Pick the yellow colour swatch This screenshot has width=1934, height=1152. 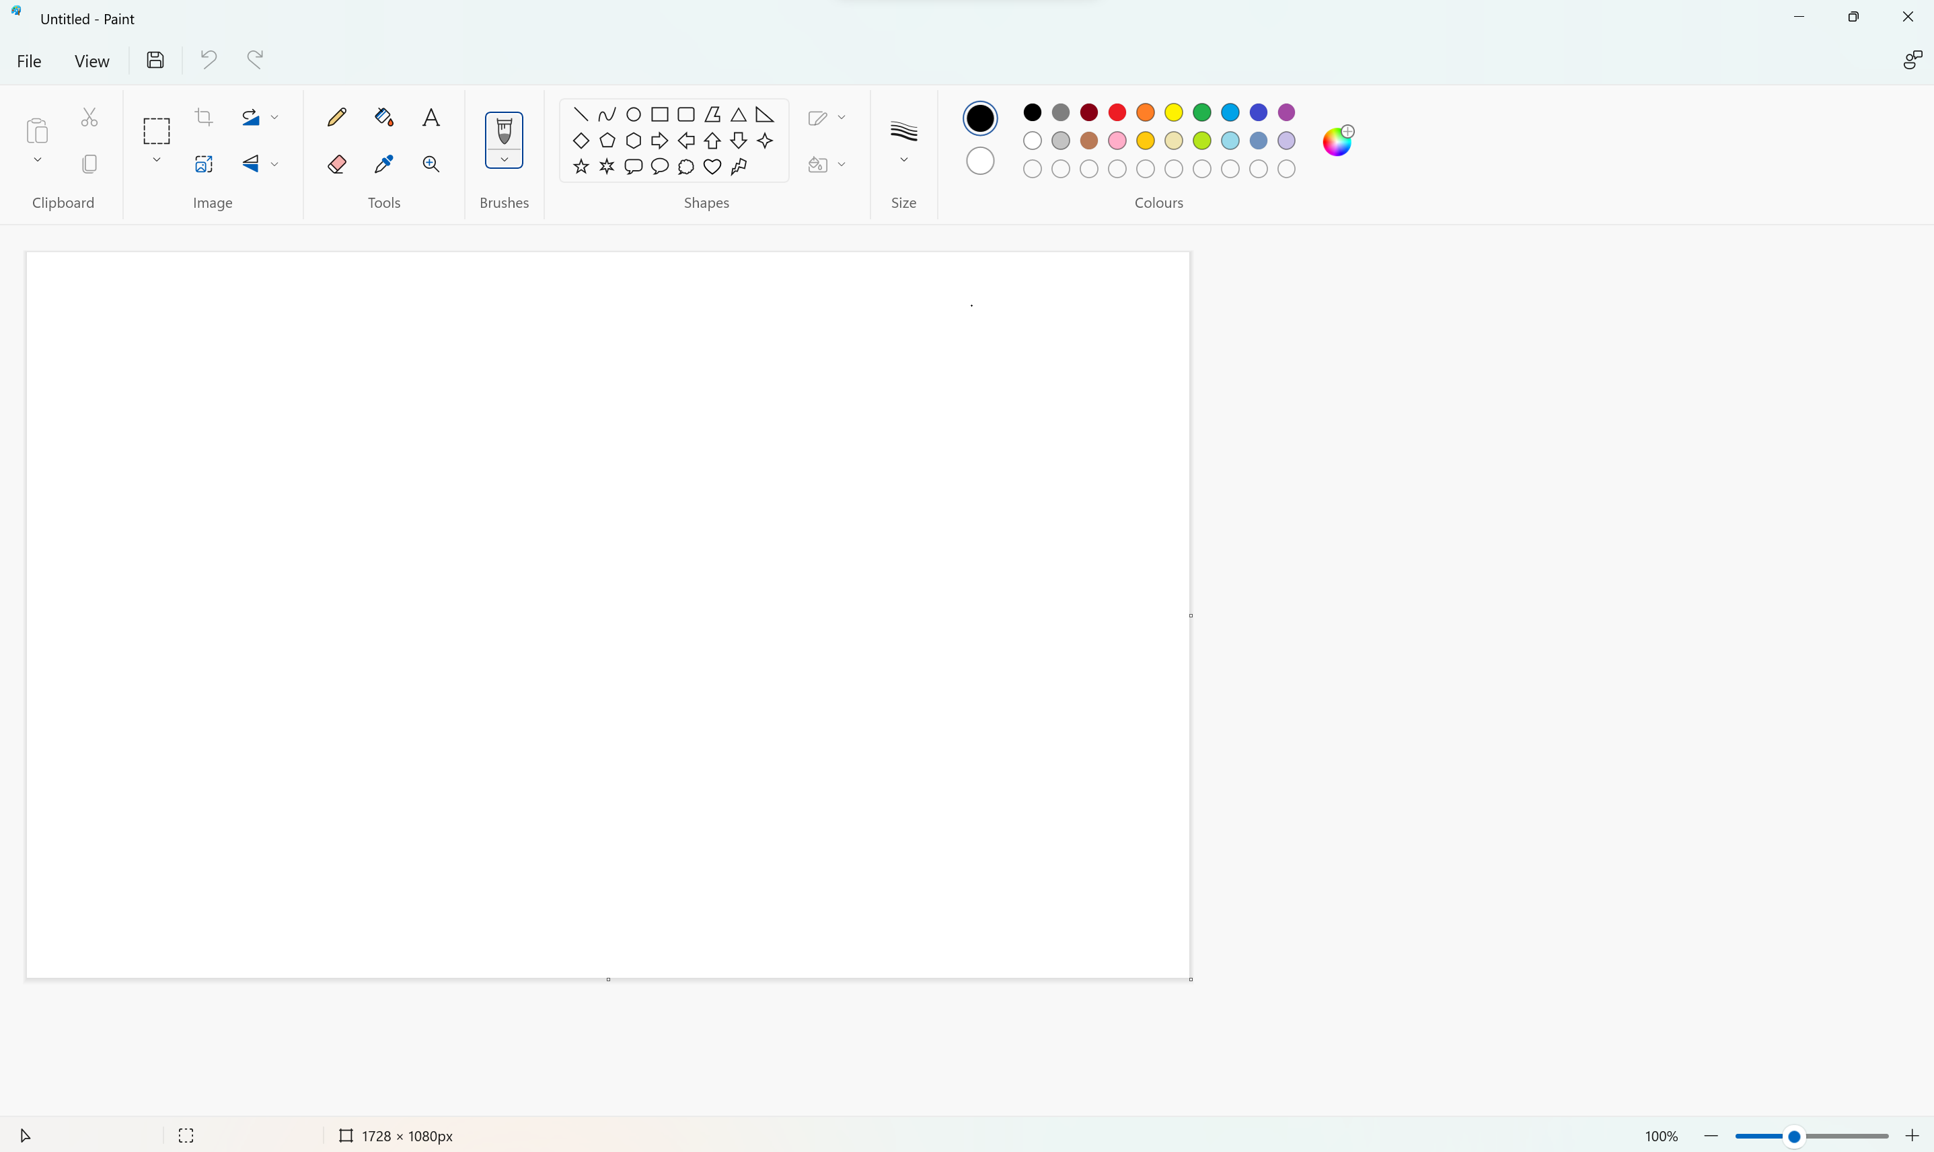point(1174,112)
